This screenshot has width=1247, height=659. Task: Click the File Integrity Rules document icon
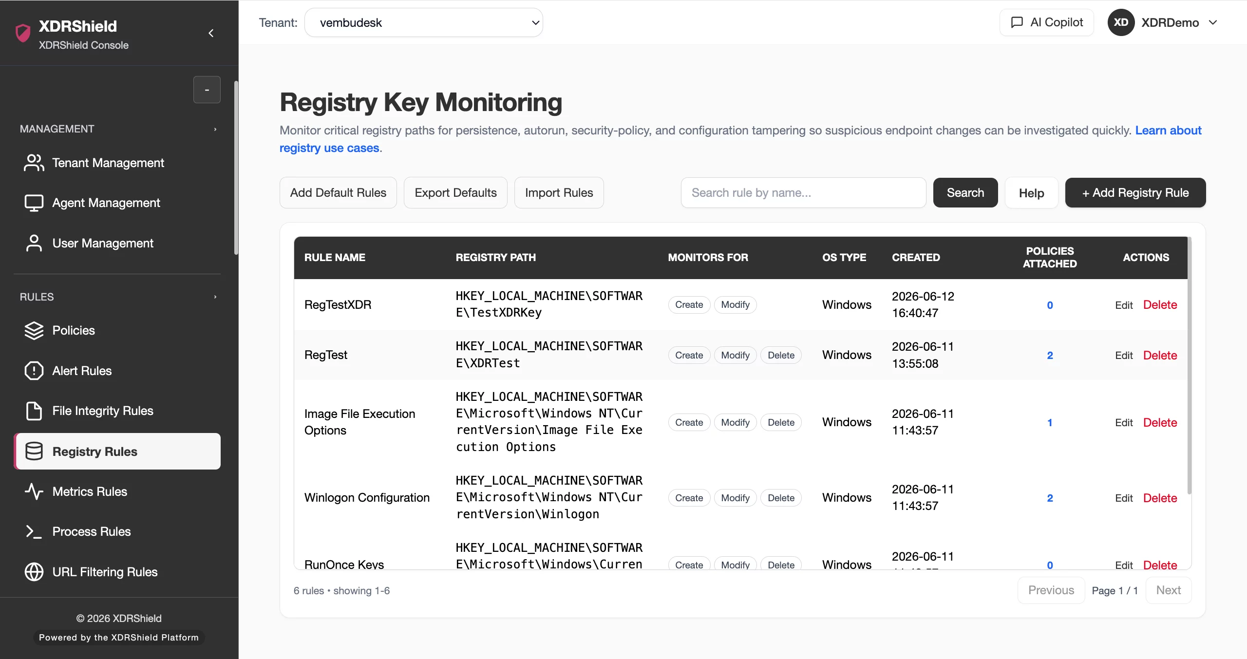[x=34, y=411]
